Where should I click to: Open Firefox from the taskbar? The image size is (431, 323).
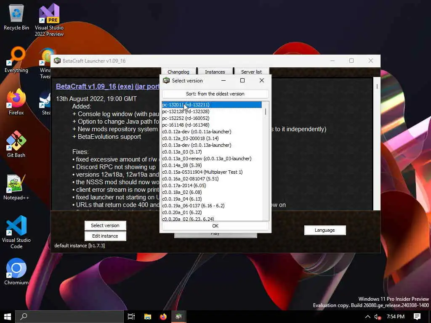point(163,317)
